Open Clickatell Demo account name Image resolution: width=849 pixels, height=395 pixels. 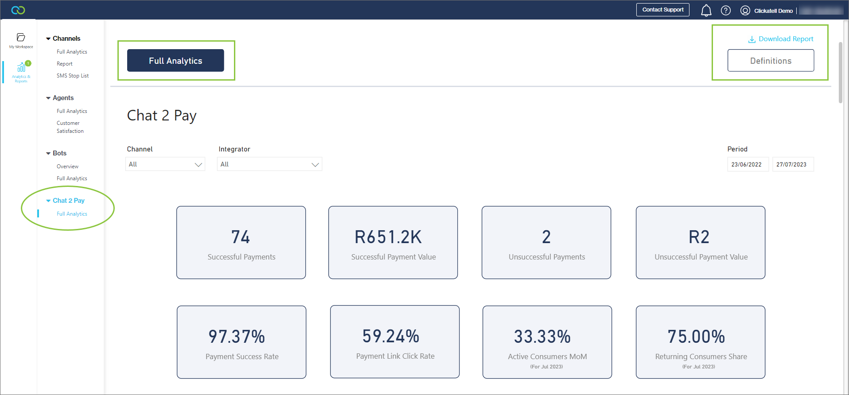[x=773, y=11]
